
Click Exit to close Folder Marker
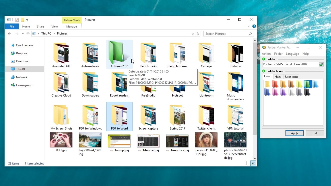(x=315, y=133)
